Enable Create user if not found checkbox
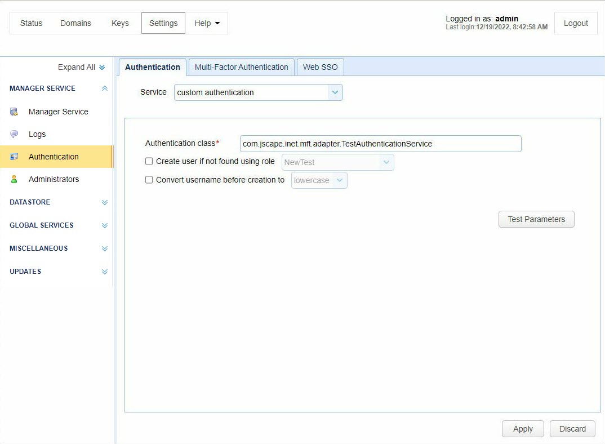 [149, 161]
